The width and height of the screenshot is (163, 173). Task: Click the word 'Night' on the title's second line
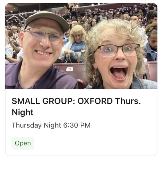pyautogui.click(x=23, y=112)
